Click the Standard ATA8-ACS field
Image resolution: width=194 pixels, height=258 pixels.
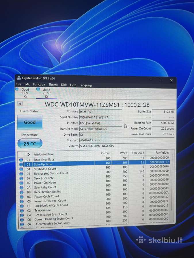[x=127, y=140]
